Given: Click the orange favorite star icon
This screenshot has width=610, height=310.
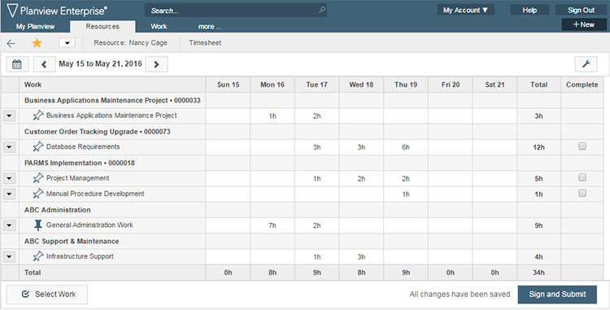Looking at the screenshot, I should pos(37,43).
